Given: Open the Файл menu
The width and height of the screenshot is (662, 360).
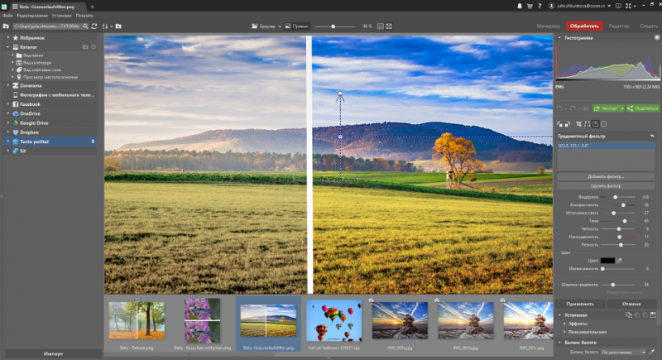Looking at the screenshot, I should coord(7,16).
